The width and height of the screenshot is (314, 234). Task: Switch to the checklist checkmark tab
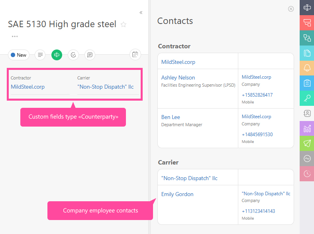[x=73, y=55]
